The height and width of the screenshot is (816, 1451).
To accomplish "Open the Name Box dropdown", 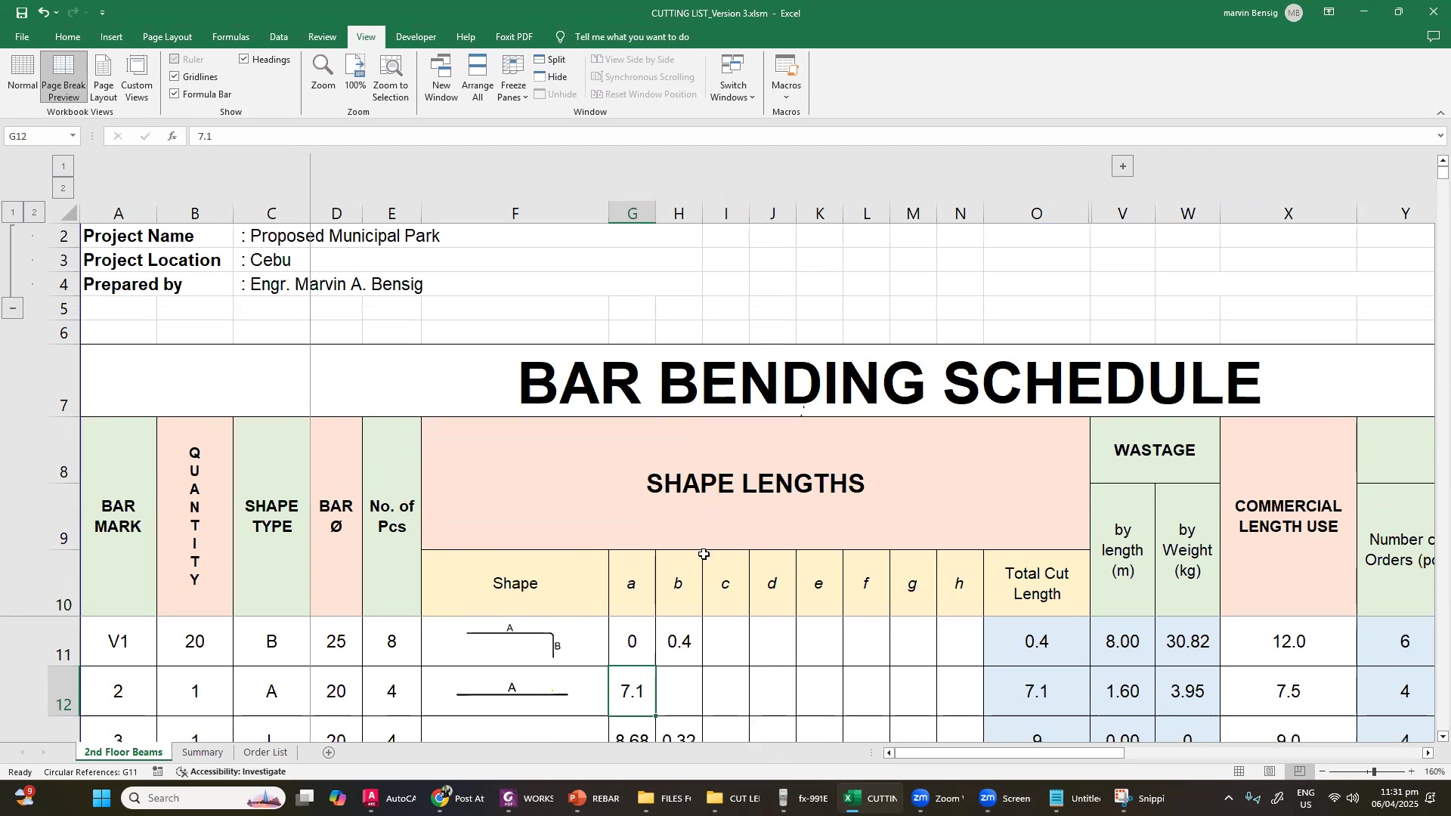I will (x=73, y=137).
